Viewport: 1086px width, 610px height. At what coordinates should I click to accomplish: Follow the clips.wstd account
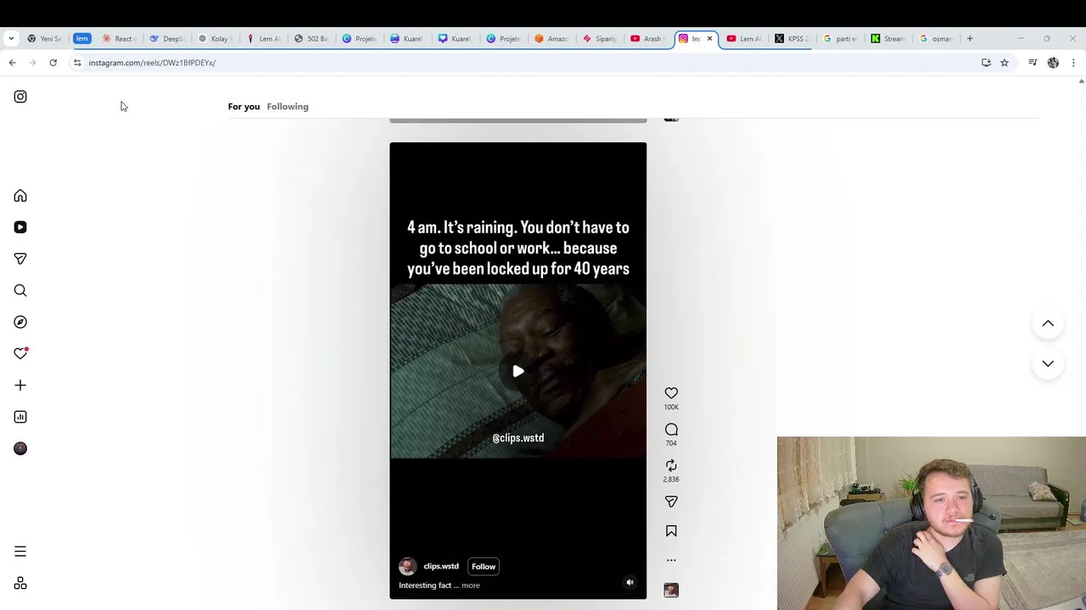coord(484,567)
